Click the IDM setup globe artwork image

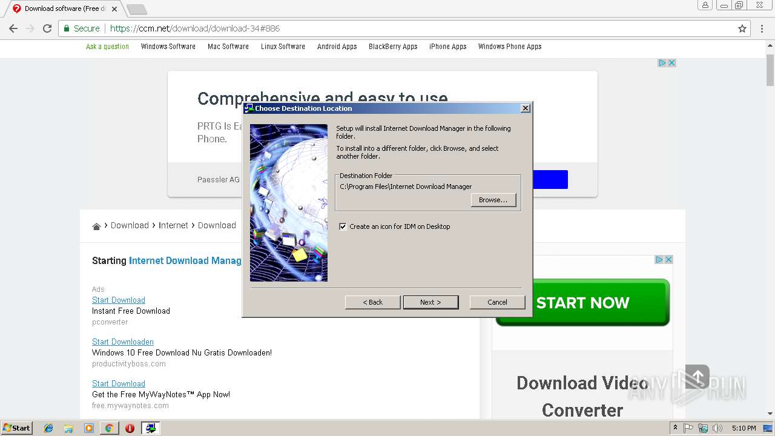(x=289, y=203)
